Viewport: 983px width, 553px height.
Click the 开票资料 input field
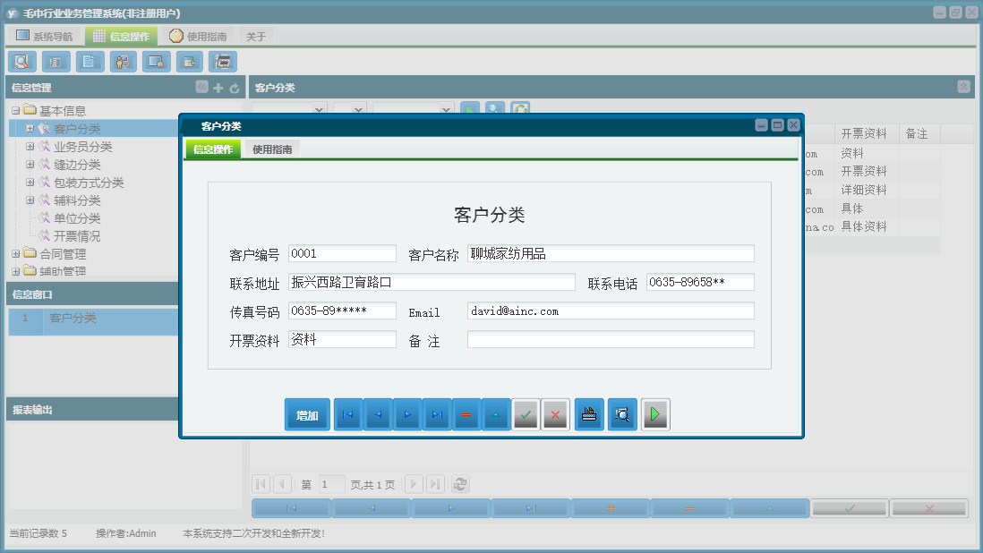pos(342,339)
